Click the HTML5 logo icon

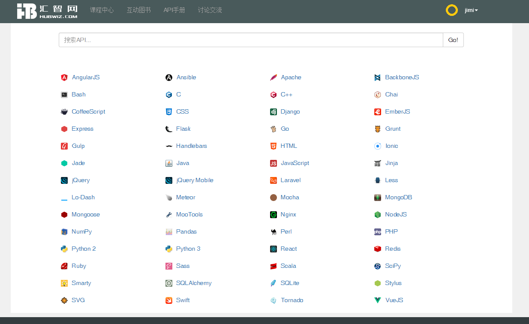tap(274, 146)
